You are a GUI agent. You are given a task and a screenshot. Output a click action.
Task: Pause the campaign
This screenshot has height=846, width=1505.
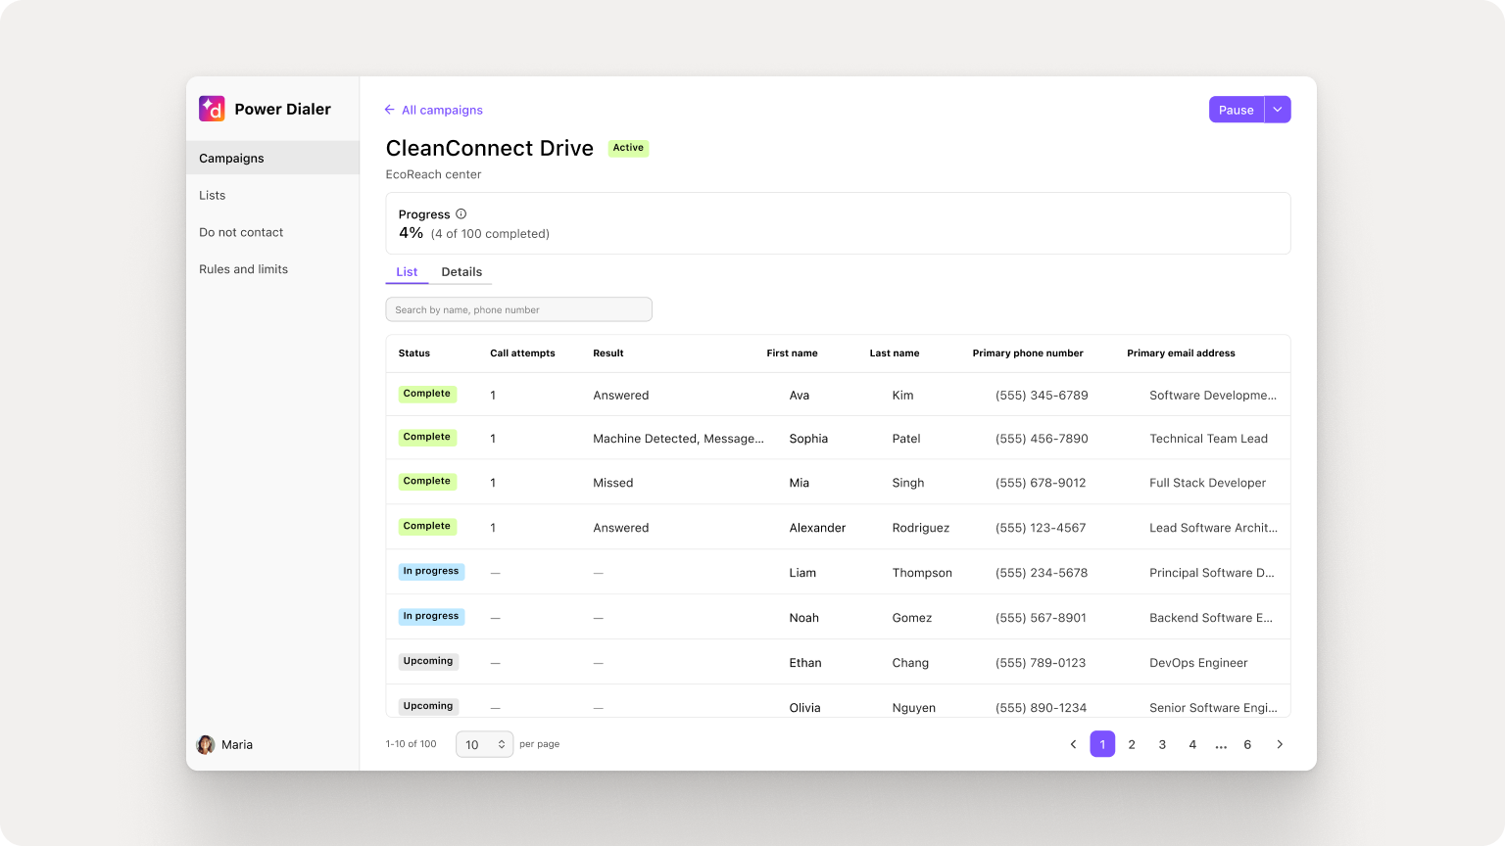[1237, 110]
